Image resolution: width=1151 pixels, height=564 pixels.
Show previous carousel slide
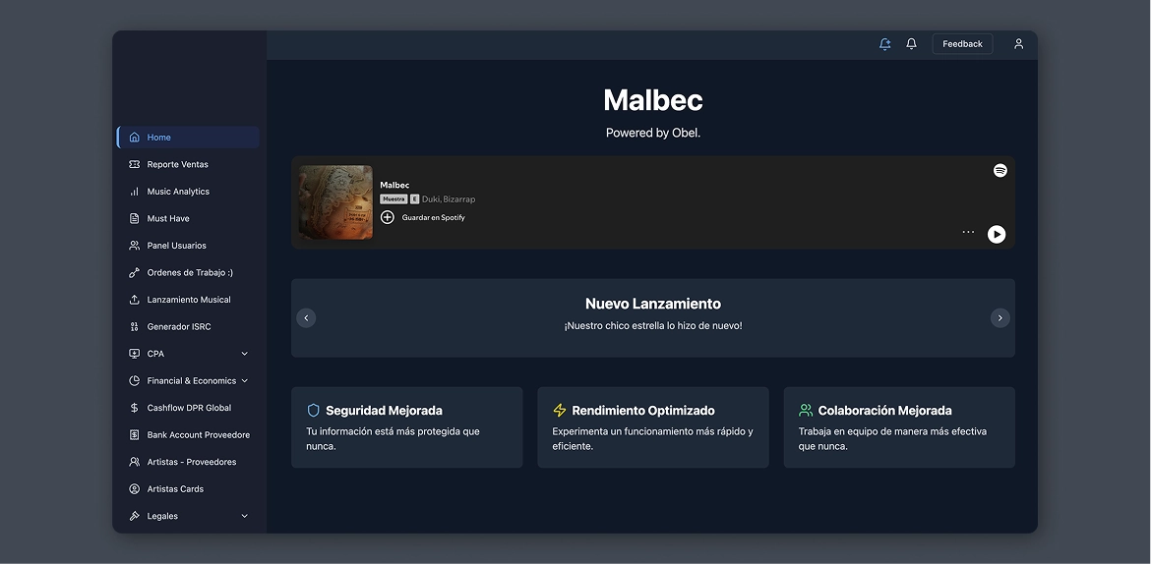point(306,318)
